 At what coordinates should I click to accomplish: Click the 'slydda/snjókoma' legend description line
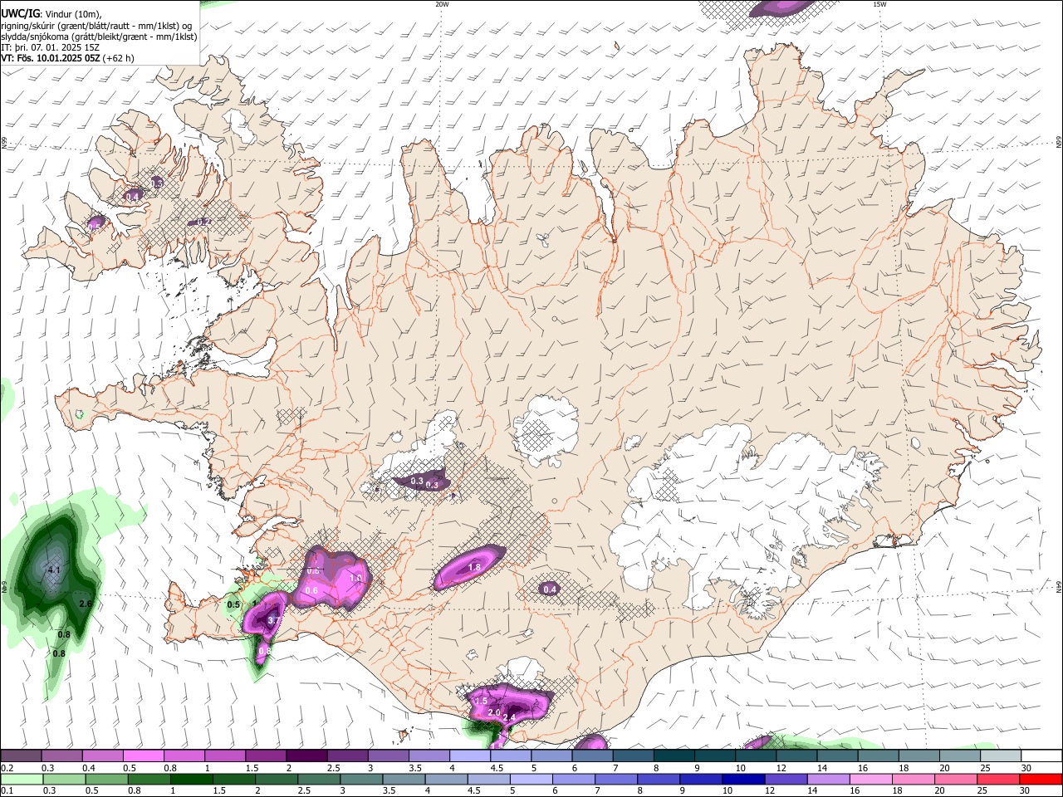[x=99, y=37]
